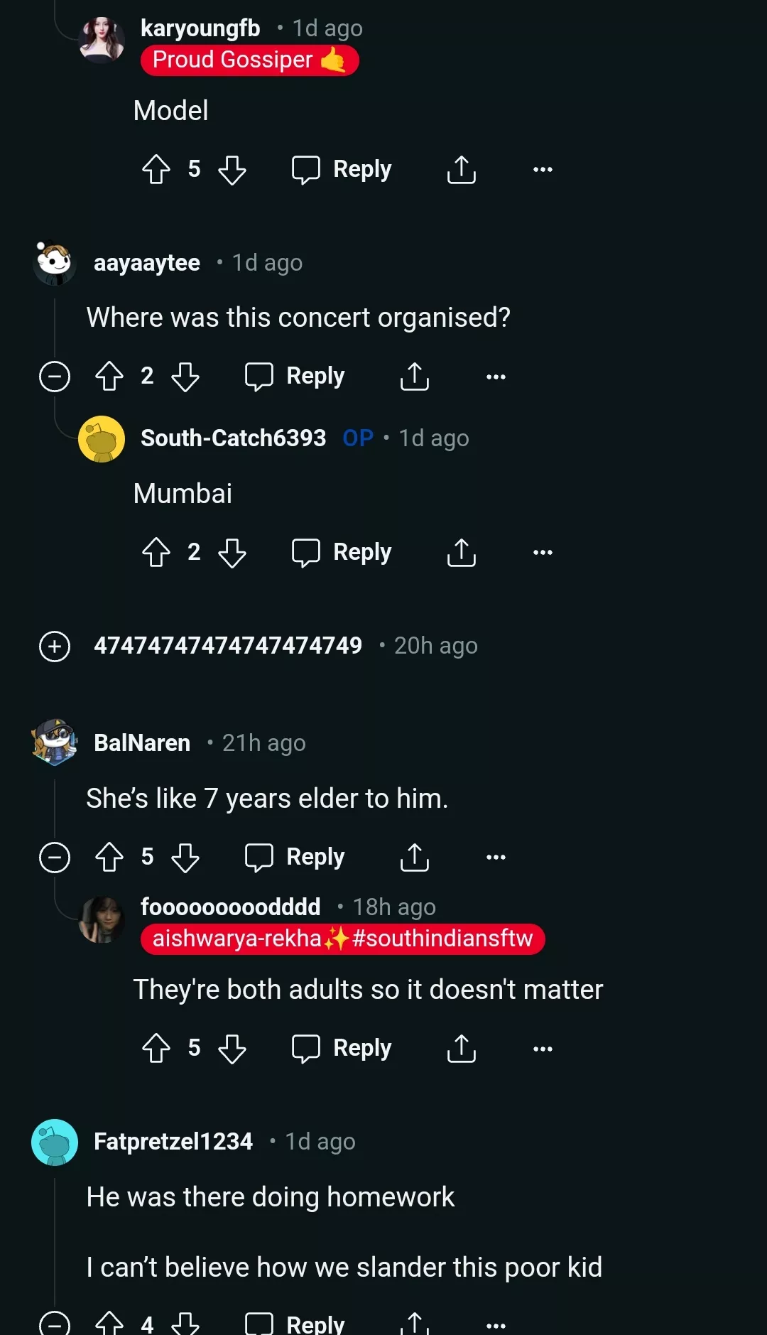Collapse aayaaytee's comment thread
This screenshot has width=767, height=1335.
[x=55, y=377]
